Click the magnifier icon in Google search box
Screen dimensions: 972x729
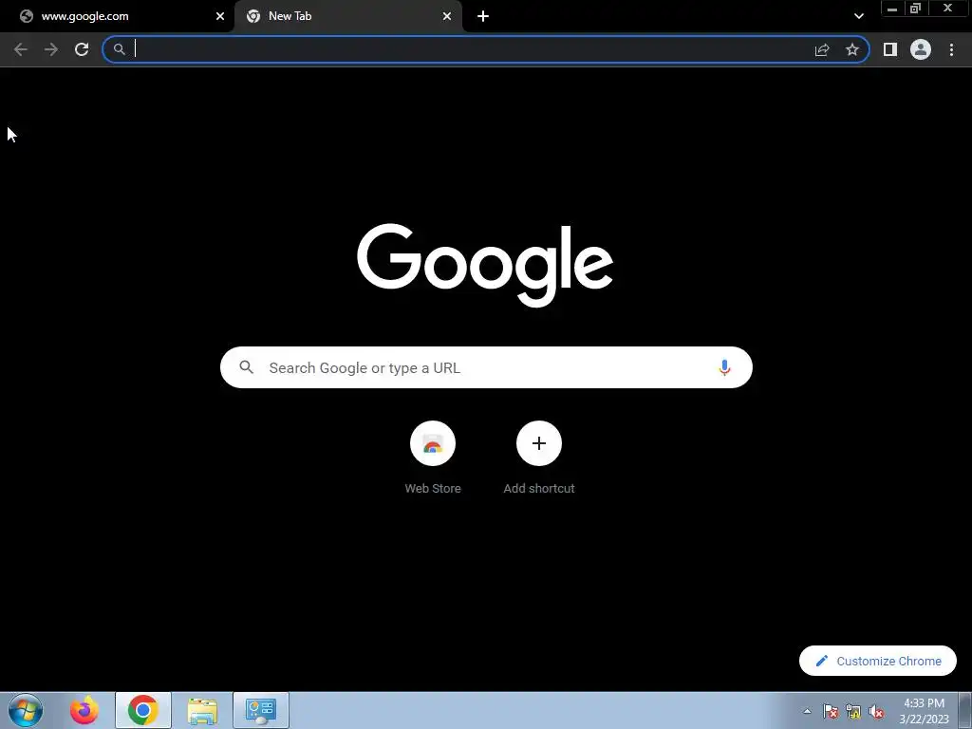tap(246, 367)
